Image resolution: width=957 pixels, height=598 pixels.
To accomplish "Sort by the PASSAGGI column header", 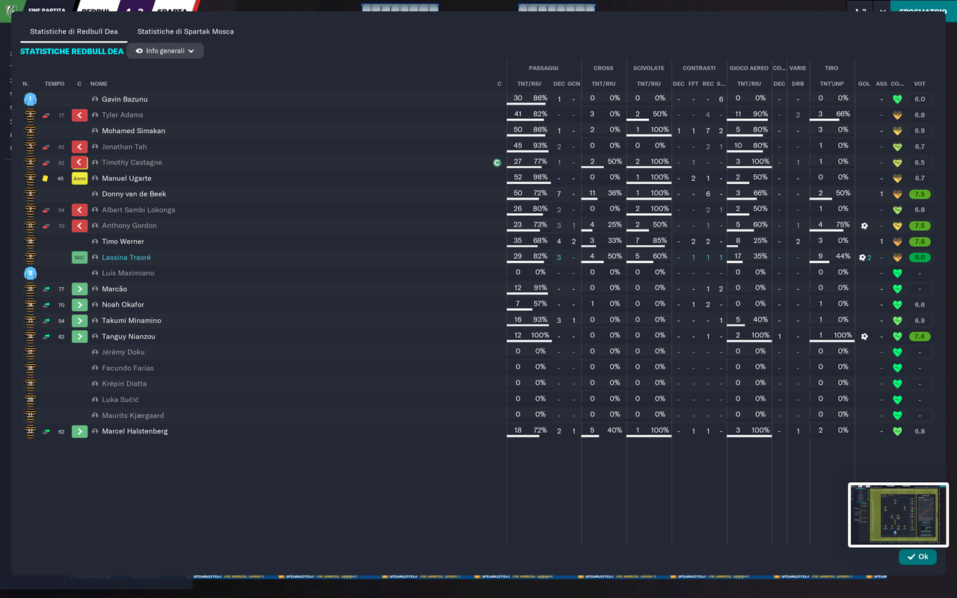I will [544, 68].
